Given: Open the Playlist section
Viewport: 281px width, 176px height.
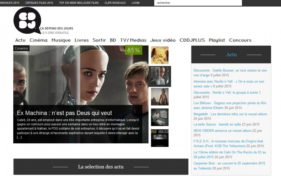Looking at the screenshot, I should pos(217,40).
